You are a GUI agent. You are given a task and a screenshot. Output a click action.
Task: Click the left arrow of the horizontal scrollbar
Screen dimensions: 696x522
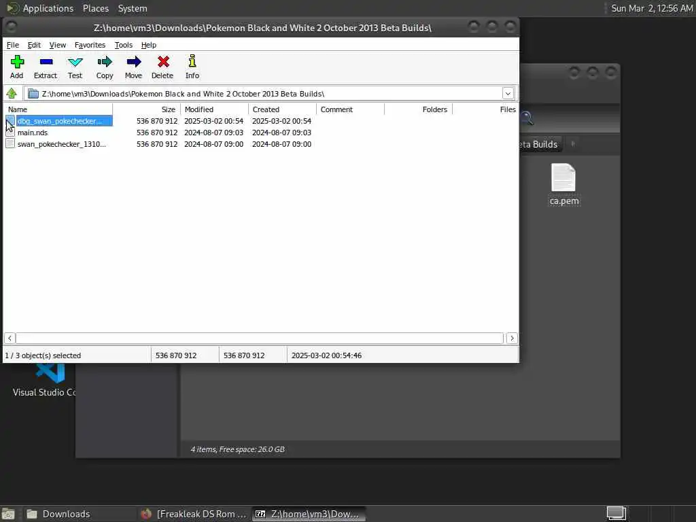click(10, 338)
